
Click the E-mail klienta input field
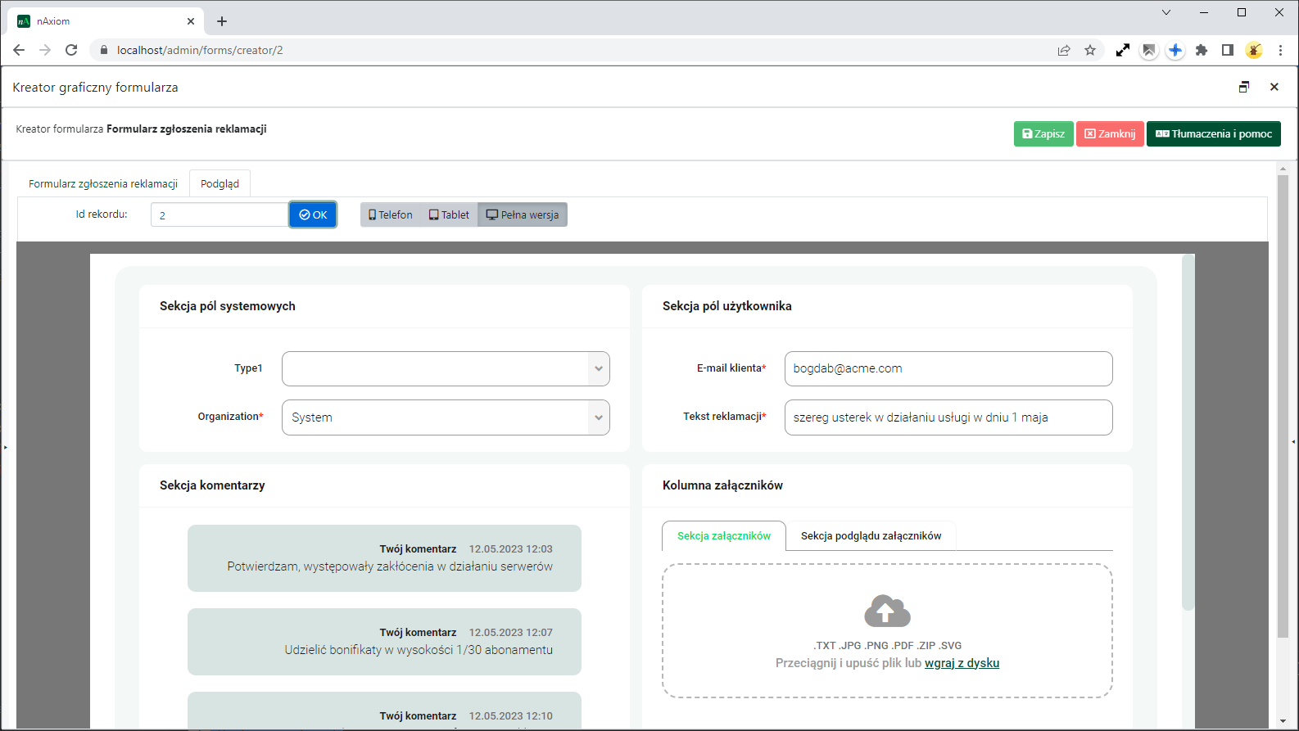[948, 368]
